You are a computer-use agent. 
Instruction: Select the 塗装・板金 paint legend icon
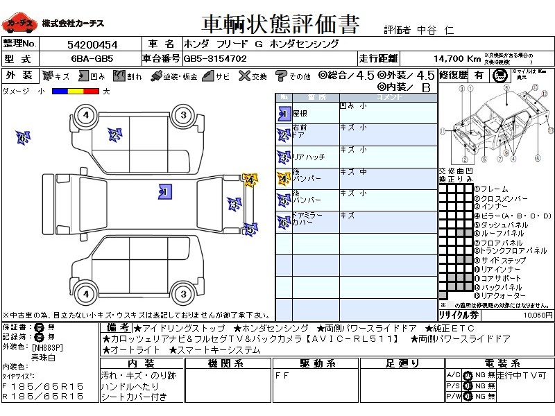coord(156,76)
